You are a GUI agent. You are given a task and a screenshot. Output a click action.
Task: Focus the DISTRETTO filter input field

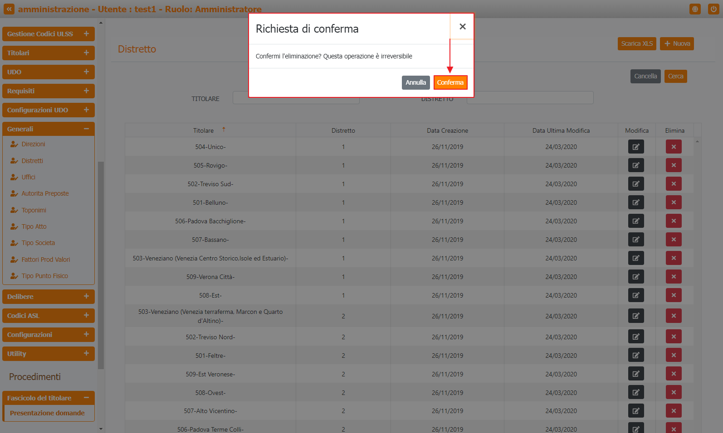click(x=530, y=98)
